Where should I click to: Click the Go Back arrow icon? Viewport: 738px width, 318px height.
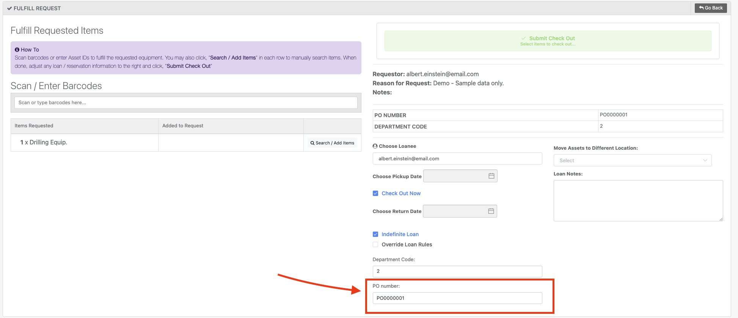tap(702, 8)
